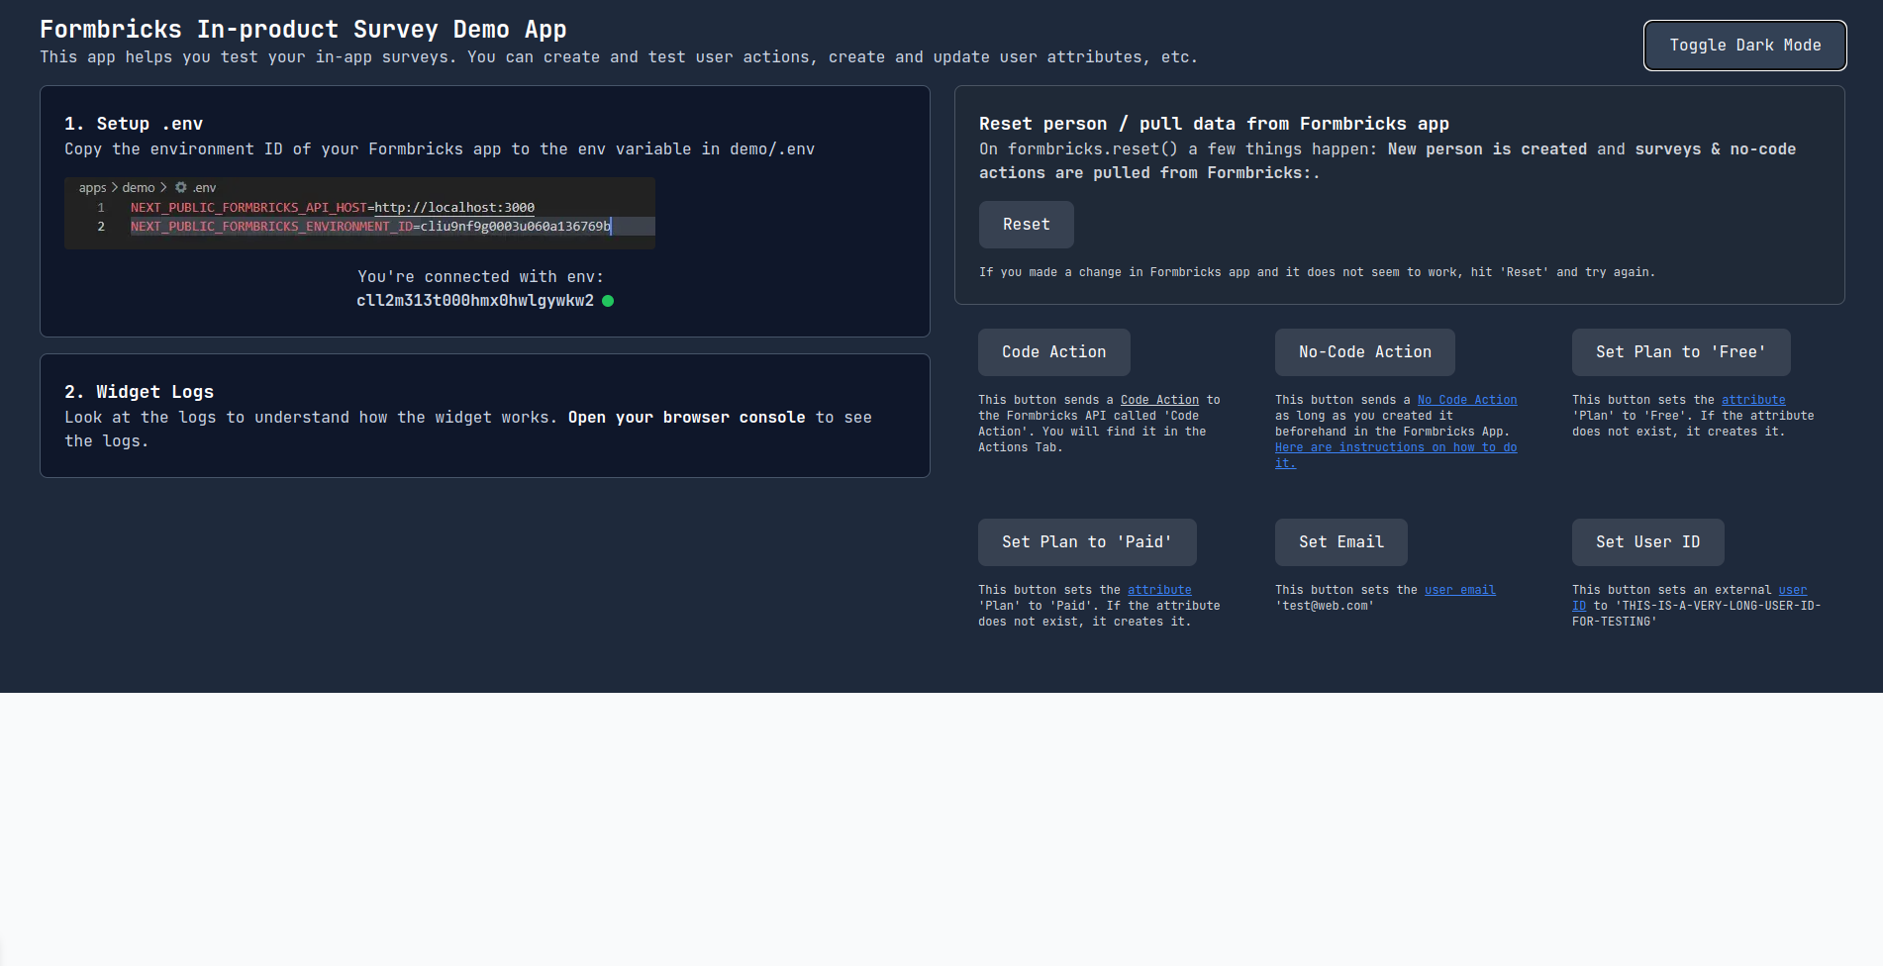The image size is (1883, 966).
Task: Open the 'user ID' link near Set User ID
Action: pyautogui.click(x=1793, y=589)
